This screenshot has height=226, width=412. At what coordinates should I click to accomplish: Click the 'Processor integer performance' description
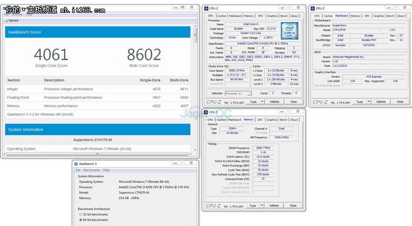[x=68, y=89]
